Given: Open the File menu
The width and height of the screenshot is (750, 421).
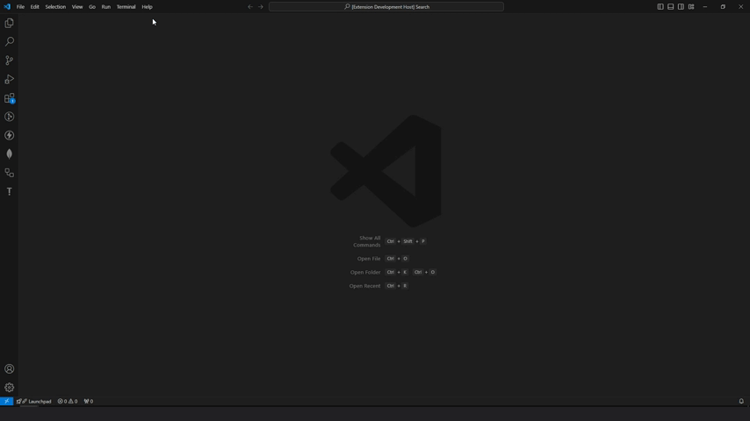Looking at the screenshot, I should point(20,7).
